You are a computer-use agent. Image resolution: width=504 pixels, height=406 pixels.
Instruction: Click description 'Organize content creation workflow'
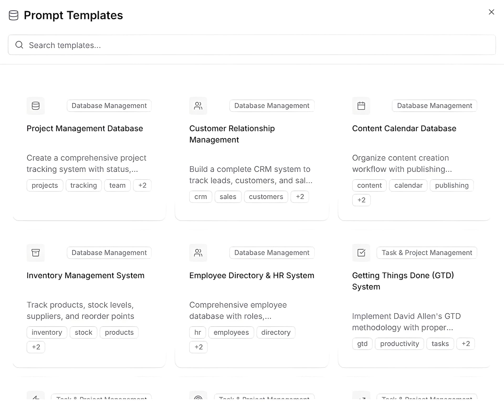402,164
